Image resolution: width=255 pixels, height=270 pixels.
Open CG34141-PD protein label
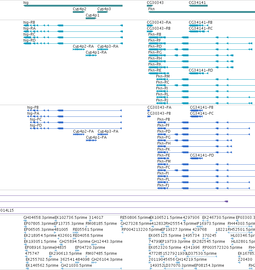click(202, 155)
